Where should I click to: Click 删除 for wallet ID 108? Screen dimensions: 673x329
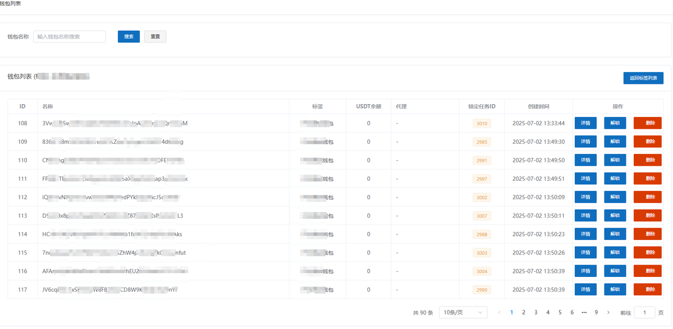pos(648,123)
